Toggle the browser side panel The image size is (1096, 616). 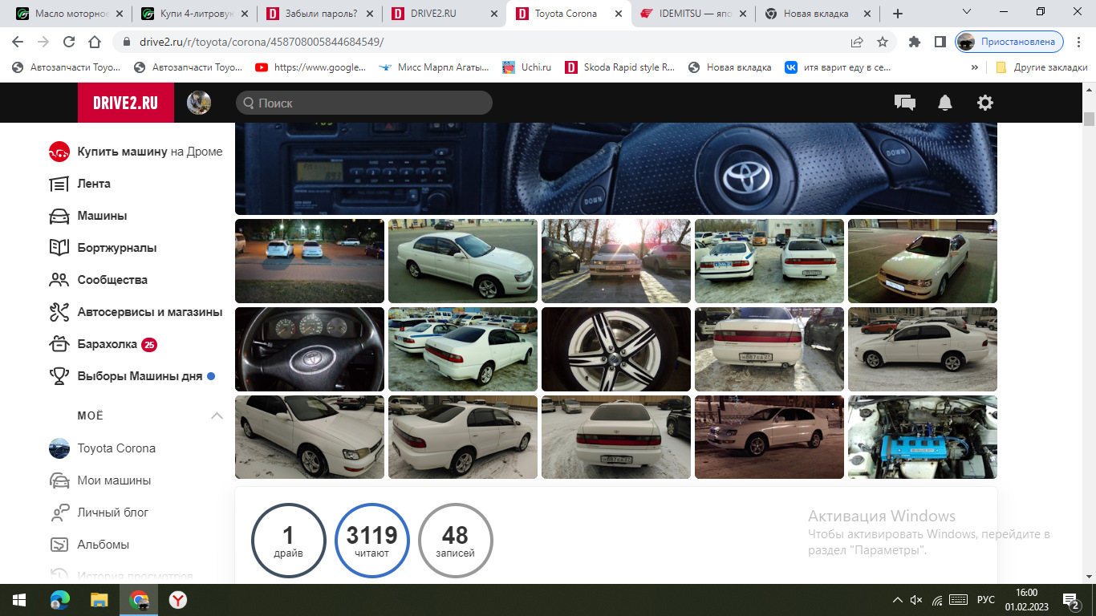(x=940, y=42)
